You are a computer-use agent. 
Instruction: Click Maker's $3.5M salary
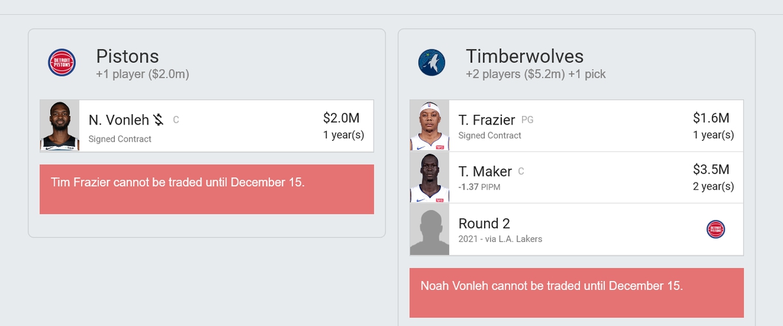711,170
